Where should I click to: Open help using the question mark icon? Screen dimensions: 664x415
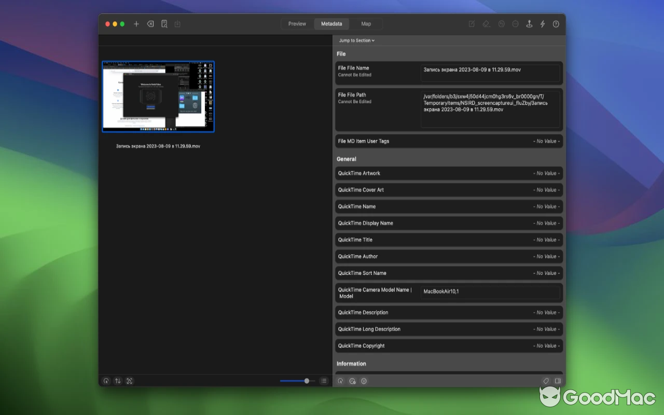click(x=556, y=24)
